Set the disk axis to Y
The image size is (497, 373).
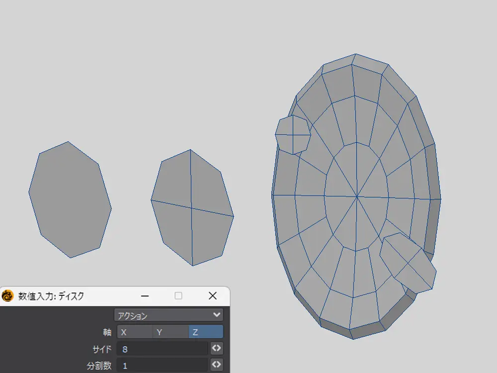pos(170,332)
